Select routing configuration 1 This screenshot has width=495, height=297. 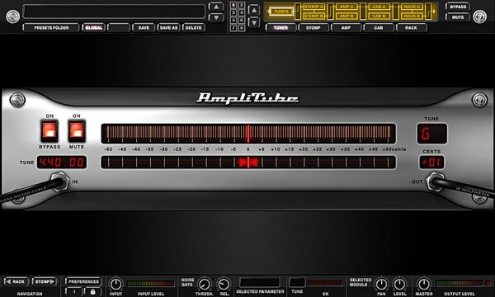(x=233, y=5)
